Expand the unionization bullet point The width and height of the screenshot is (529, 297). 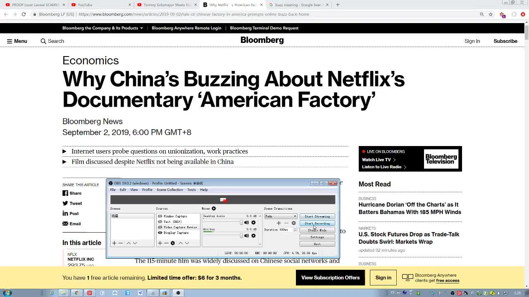[x=64, y=151]
